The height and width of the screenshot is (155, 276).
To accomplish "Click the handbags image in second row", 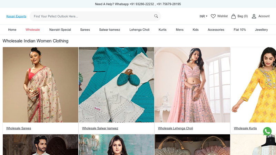I will tap(192, 145).
